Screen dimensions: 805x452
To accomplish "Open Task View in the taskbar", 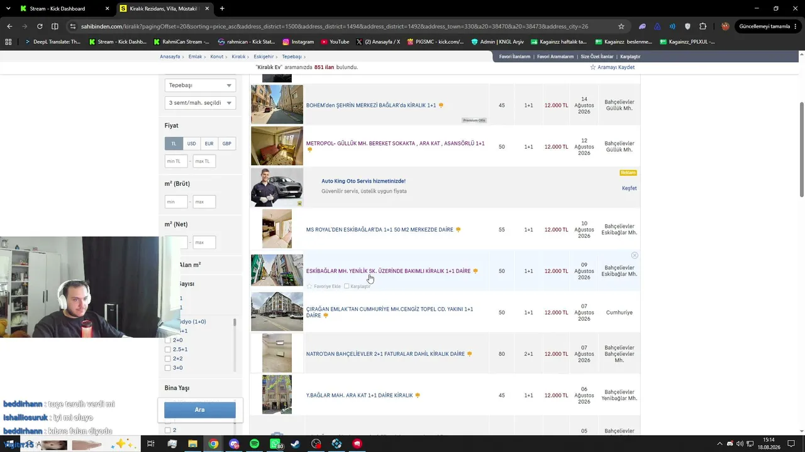I will click(x=151, y=444).
